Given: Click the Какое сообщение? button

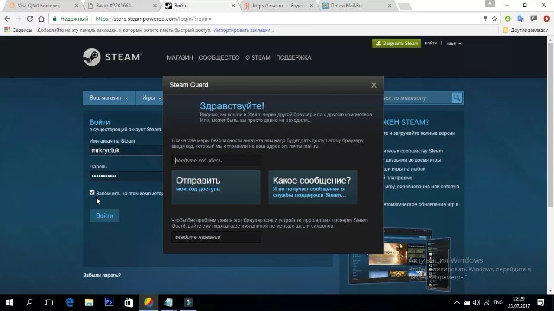Looking at the screenshot, I should (313, 187).
